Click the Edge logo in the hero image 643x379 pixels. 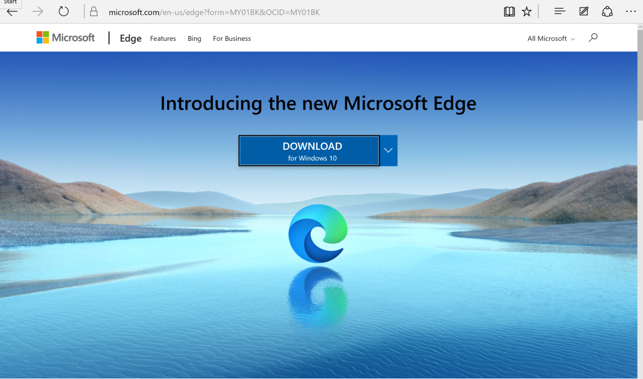pos(318,233)
